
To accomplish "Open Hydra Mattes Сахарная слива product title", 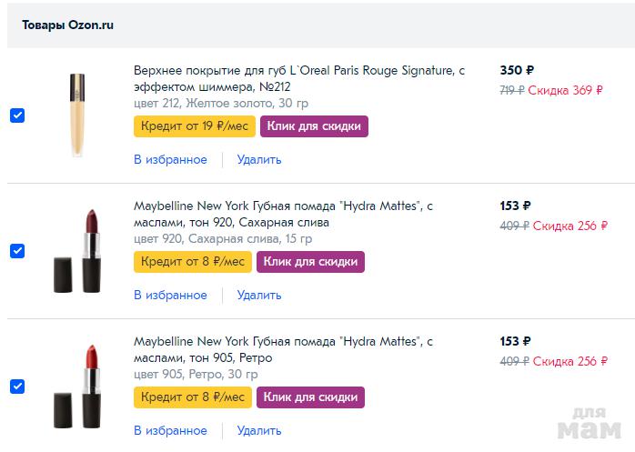I will pyautogui.click(x=283, y=214).
